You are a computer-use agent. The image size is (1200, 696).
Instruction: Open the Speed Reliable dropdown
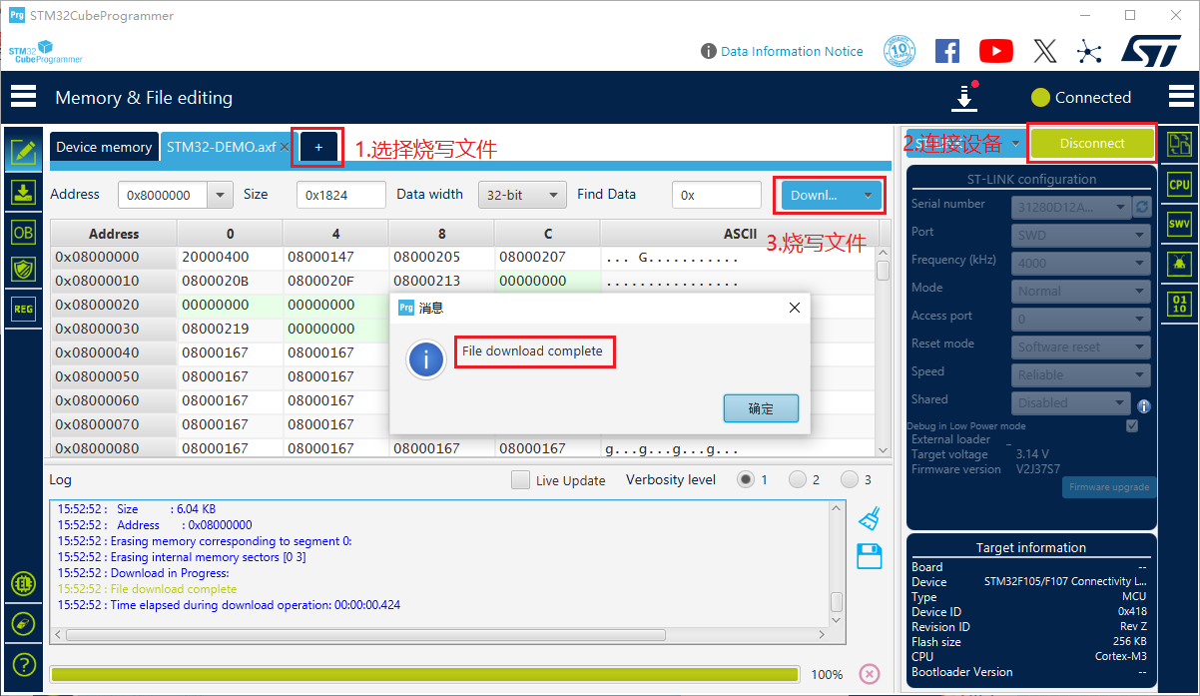1080,375
